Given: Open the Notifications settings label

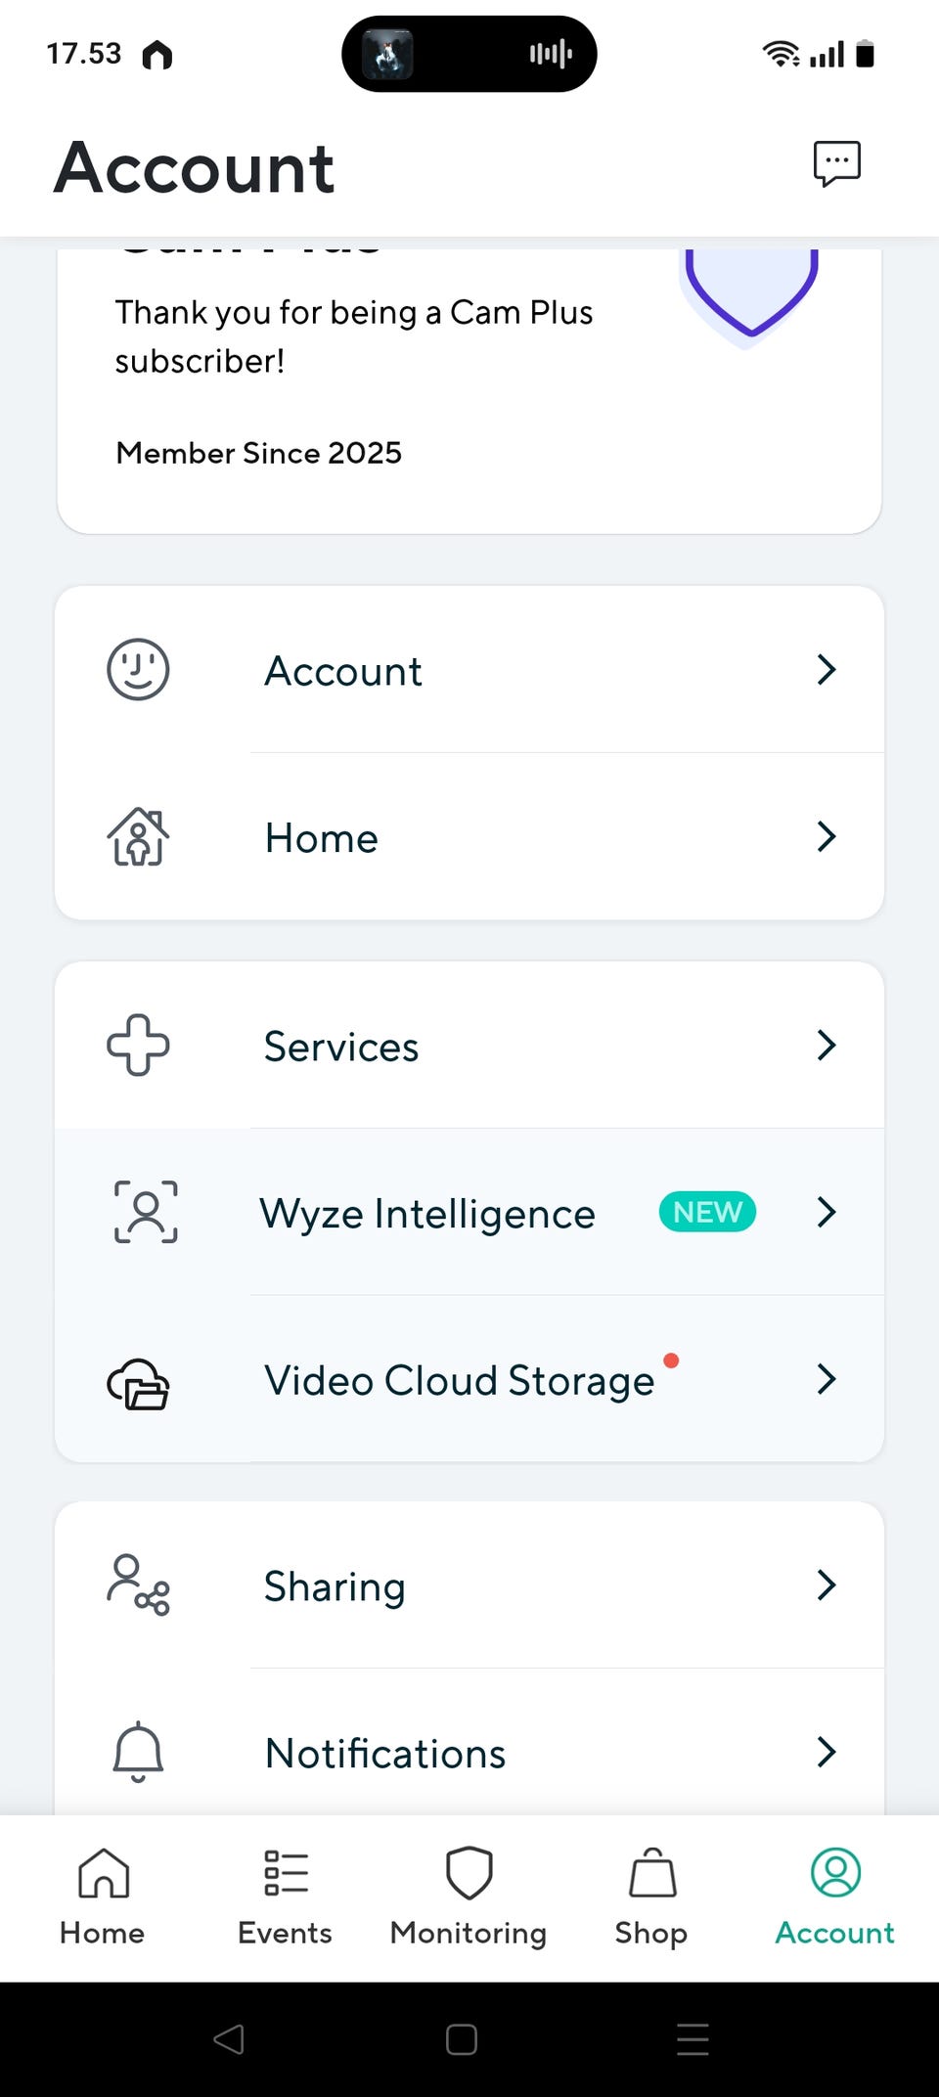Looking at the screenshot, I should 385,1753.
